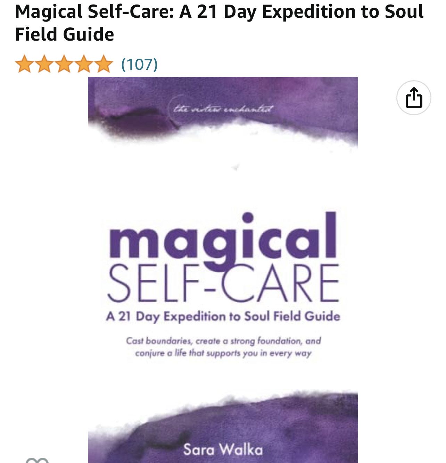The width and height of the screenshot is (446, 463).
Task: Click author name Sara Walka on cover
Action: (x=223, y=450)
